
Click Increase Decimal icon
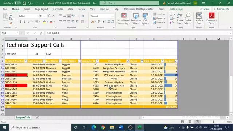(108, 22)
